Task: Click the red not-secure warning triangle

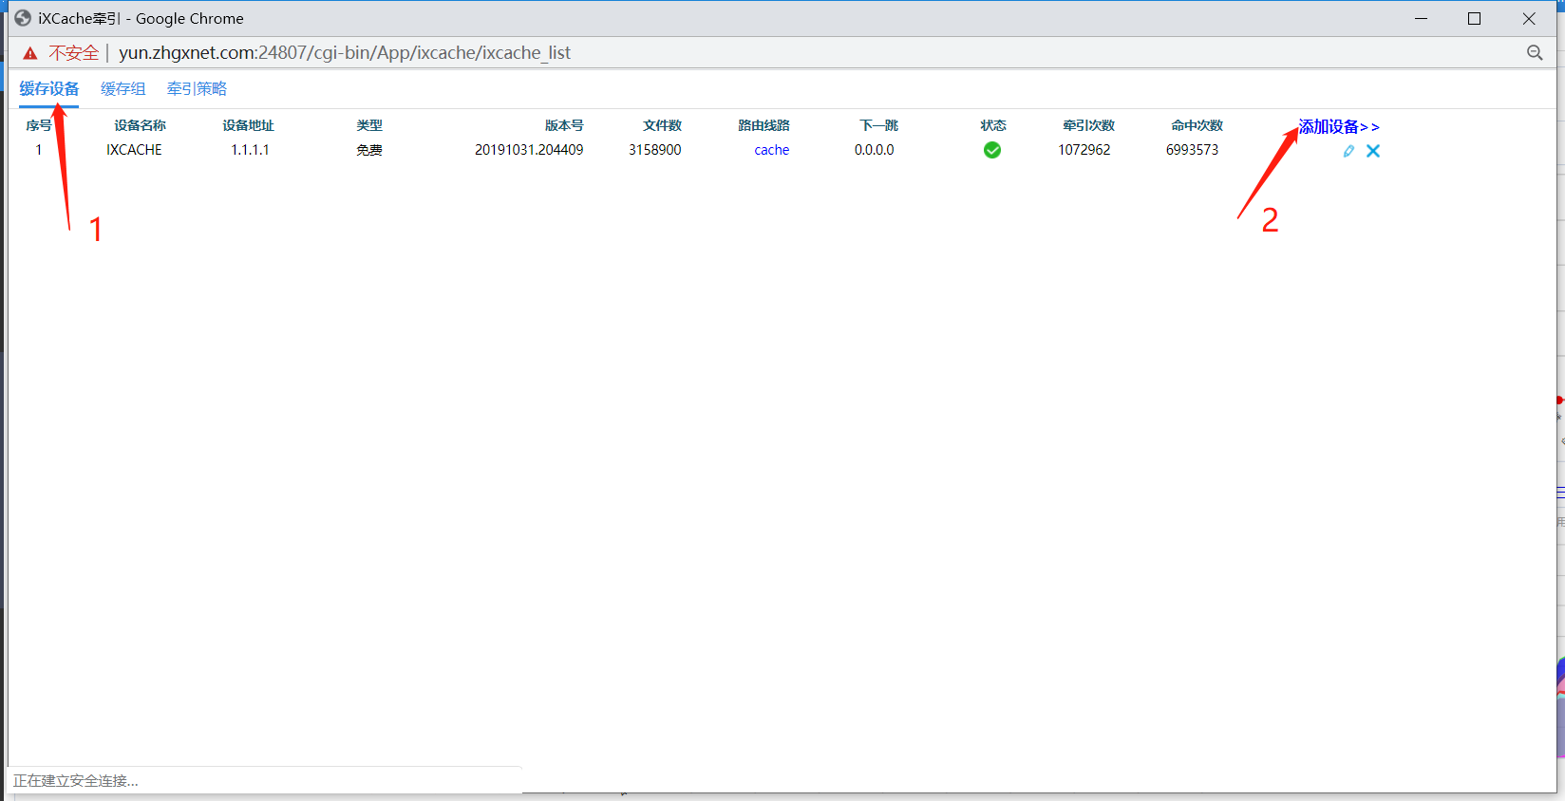Action: pyautogui.click(x=30, y=53)
